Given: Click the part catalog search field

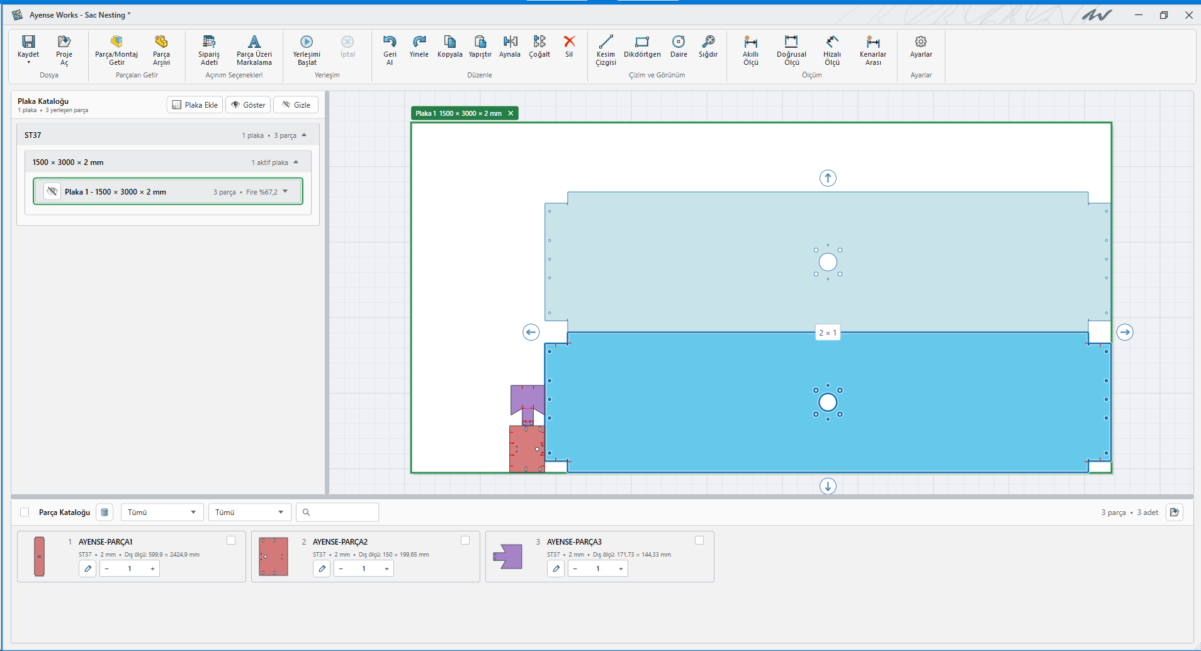Looking at the screenshot, I should click(338, 512).
